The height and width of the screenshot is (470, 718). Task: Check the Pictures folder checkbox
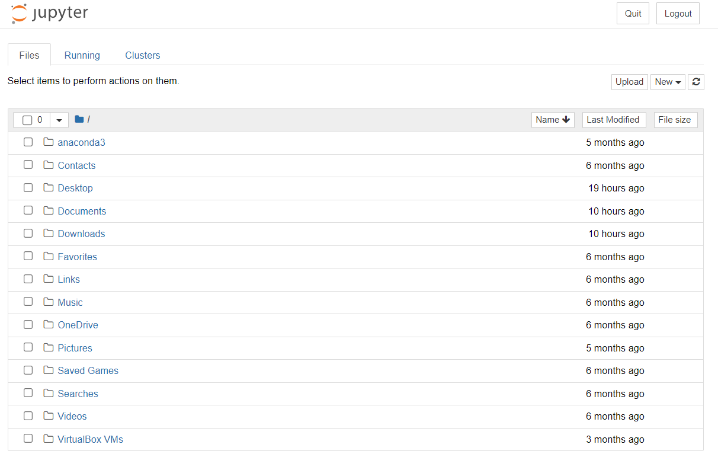point(28,347)
